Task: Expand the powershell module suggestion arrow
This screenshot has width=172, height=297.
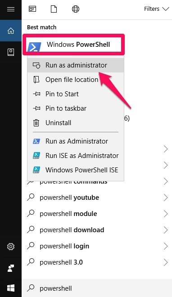Action: point(166,214)
